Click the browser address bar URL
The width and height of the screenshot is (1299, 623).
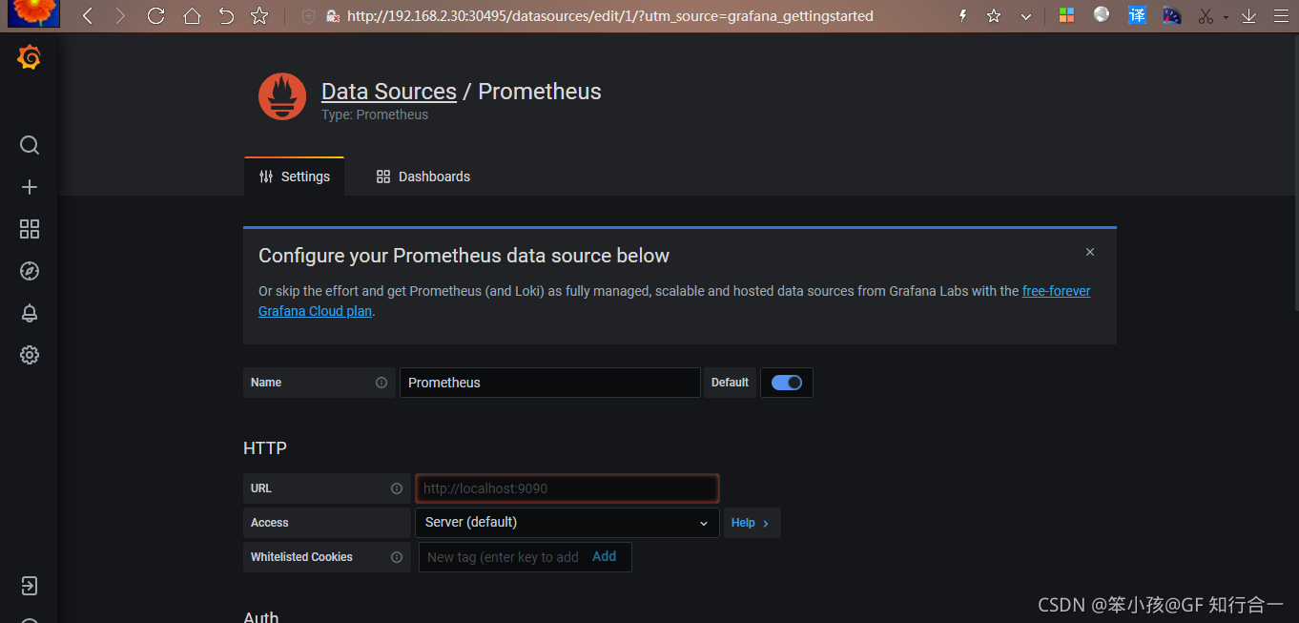coord(610,16)
